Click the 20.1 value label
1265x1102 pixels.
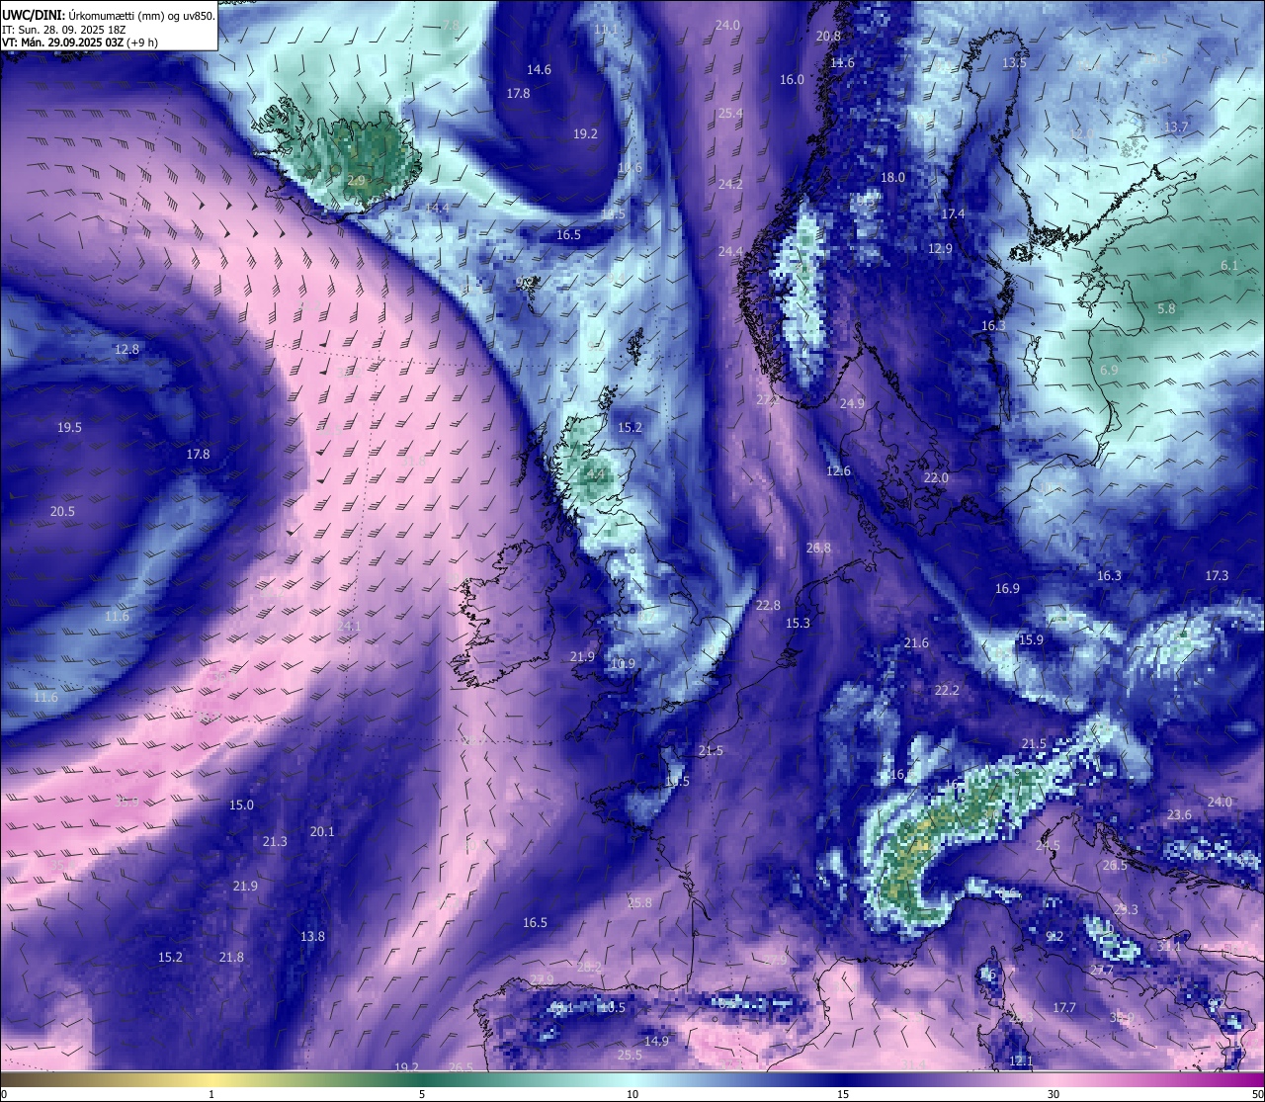pyautogui.click(x=322, y=831)
